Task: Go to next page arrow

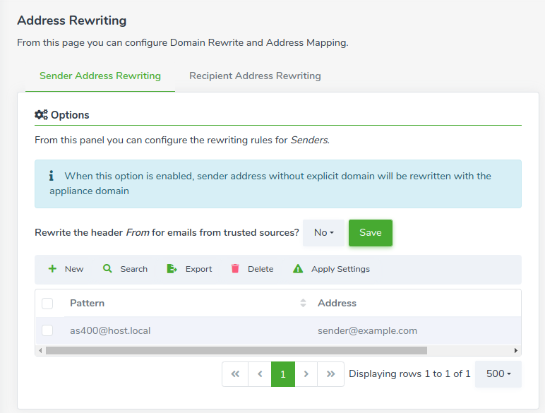Action: [306, 373]
